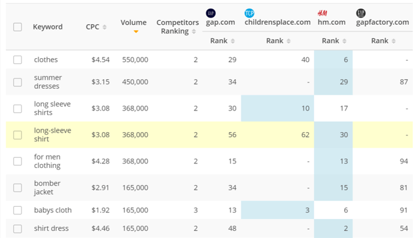Click competitors ranking 3 for babys cloth
418x238 pixels.
(x=196, y=210)
